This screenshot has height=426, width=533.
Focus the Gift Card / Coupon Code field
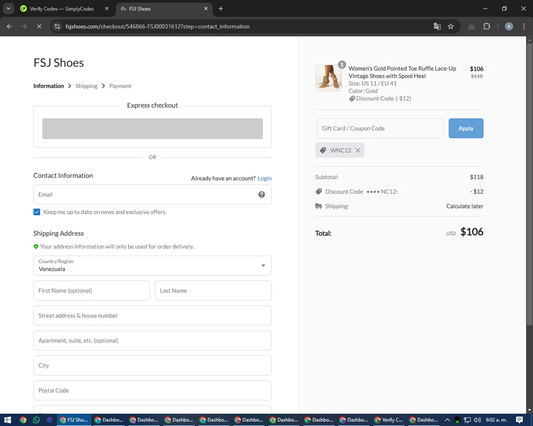380,129
